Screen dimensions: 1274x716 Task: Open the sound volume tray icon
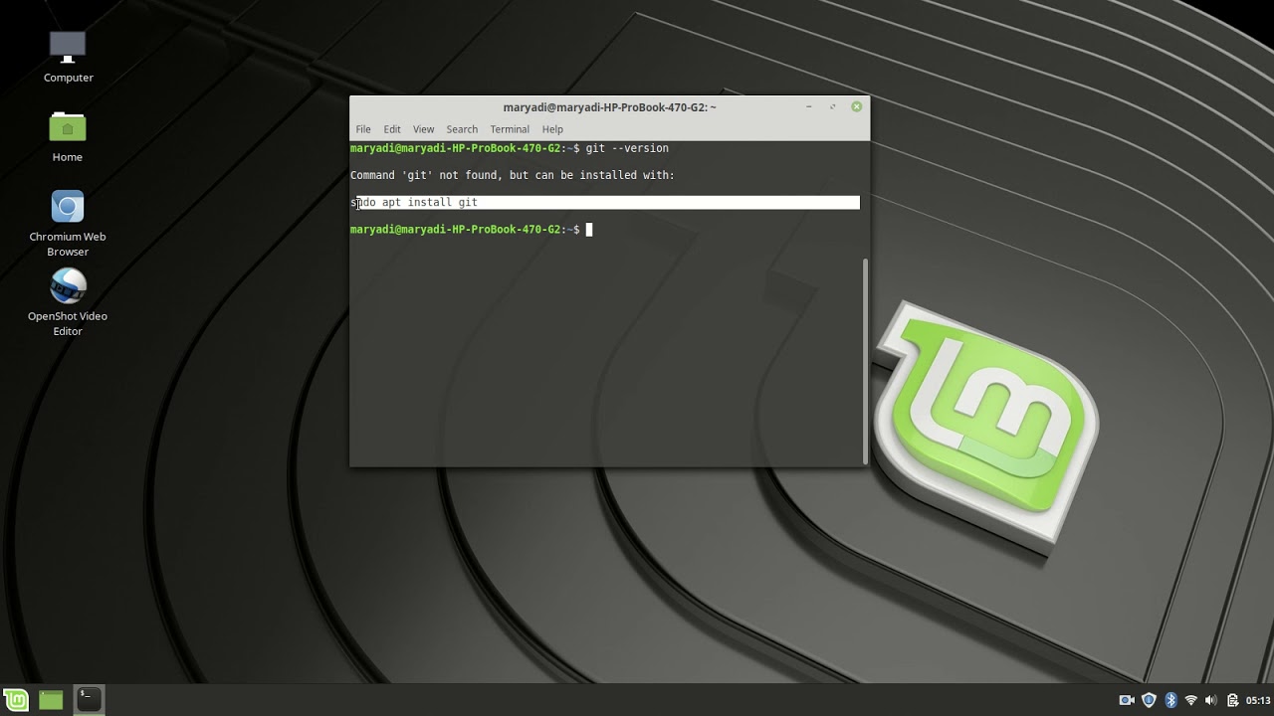pyautogui.click(x=1211, y=700)
